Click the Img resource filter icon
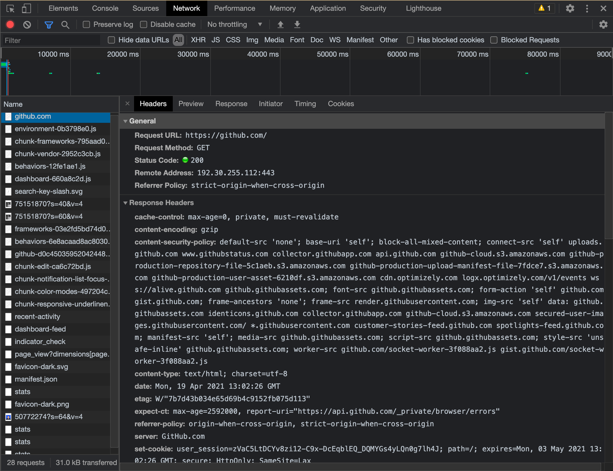The width and height of the screenshot is (613, 471). click(252, 40)
